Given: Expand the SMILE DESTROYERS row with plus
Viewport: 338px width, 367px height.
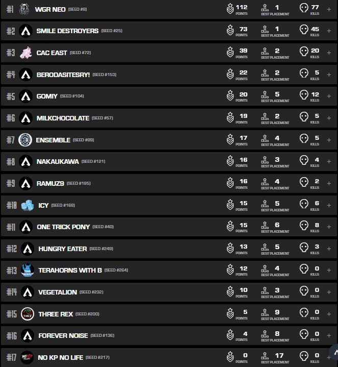Looking at the screenshot, I should tap(329, 31).
